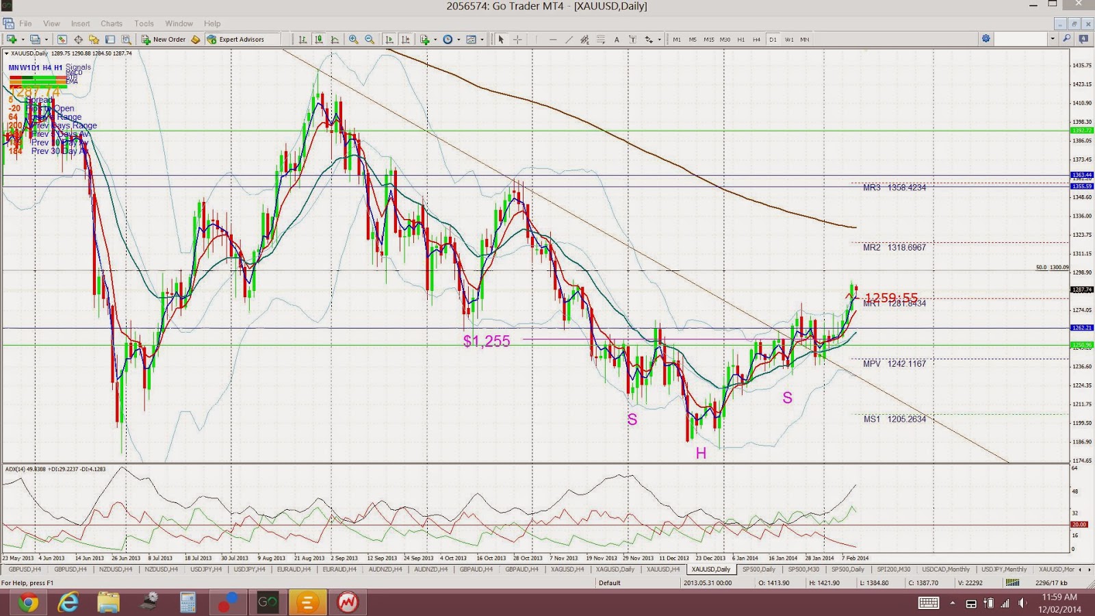Switch chart to line chart icon
The height and width of the screenshot is (616, 1095).
coord(335,40)
